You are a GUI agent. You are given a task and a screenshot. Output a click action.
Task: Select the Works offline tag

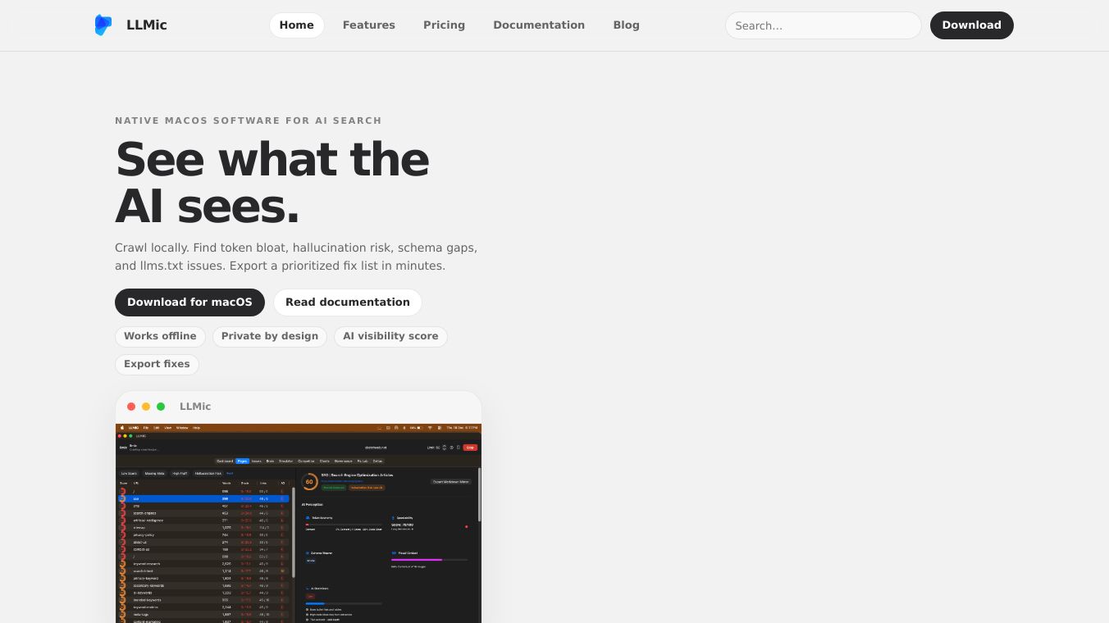tap(160, 336)
